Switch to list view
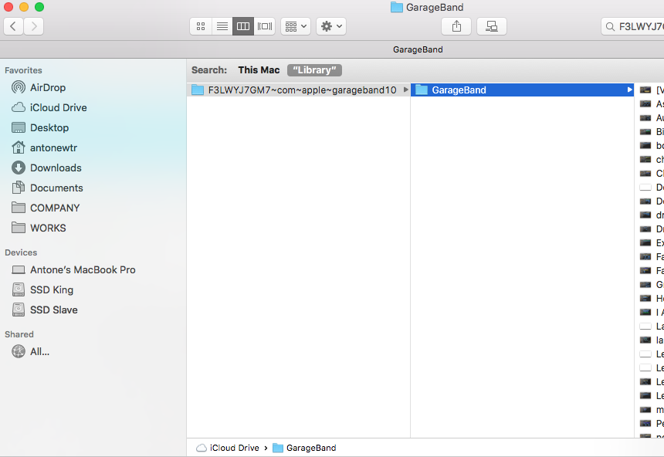Viewport: 664px width, 457px height. [222, 26]
